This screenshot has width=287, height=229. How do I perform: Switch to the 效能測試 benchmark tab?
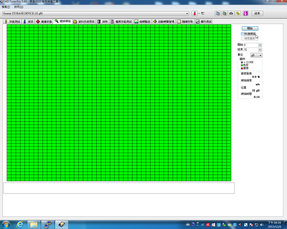pos(12,21)
